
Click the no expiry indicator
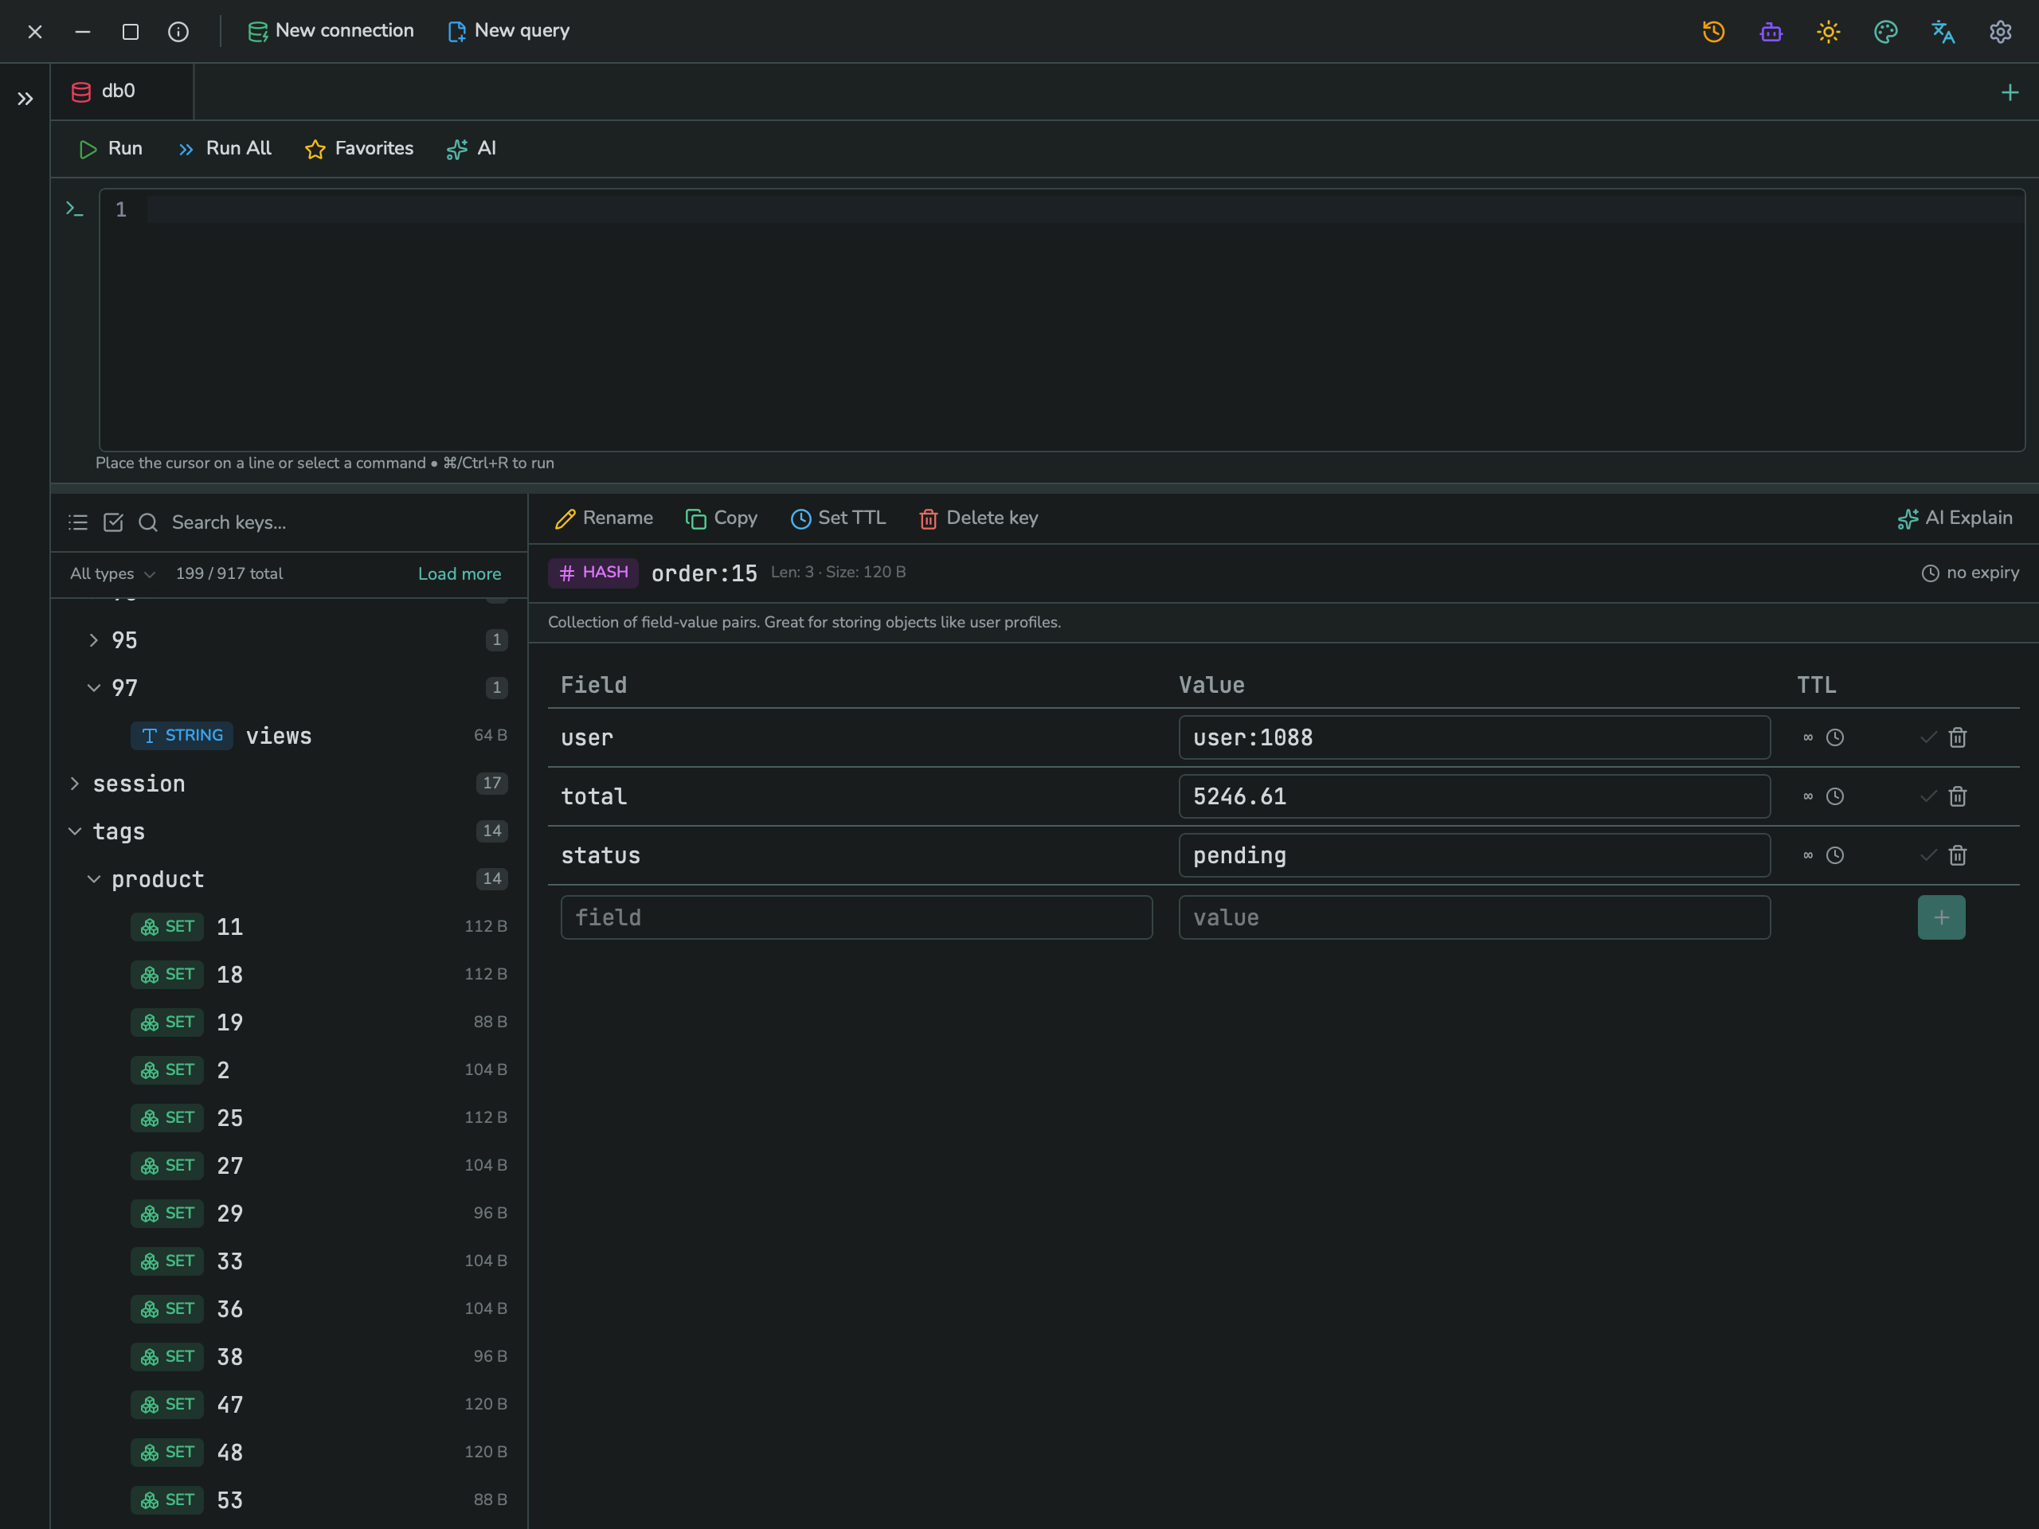click(x=1970, y=573)
